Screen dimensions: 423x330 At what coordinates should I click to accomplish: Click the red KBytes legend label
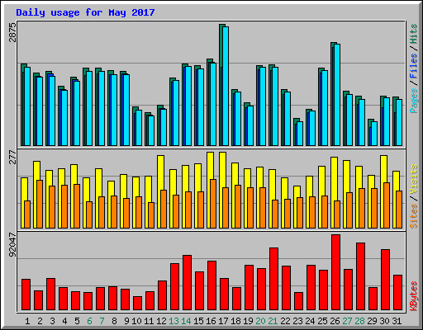click(x=414, y=296)
